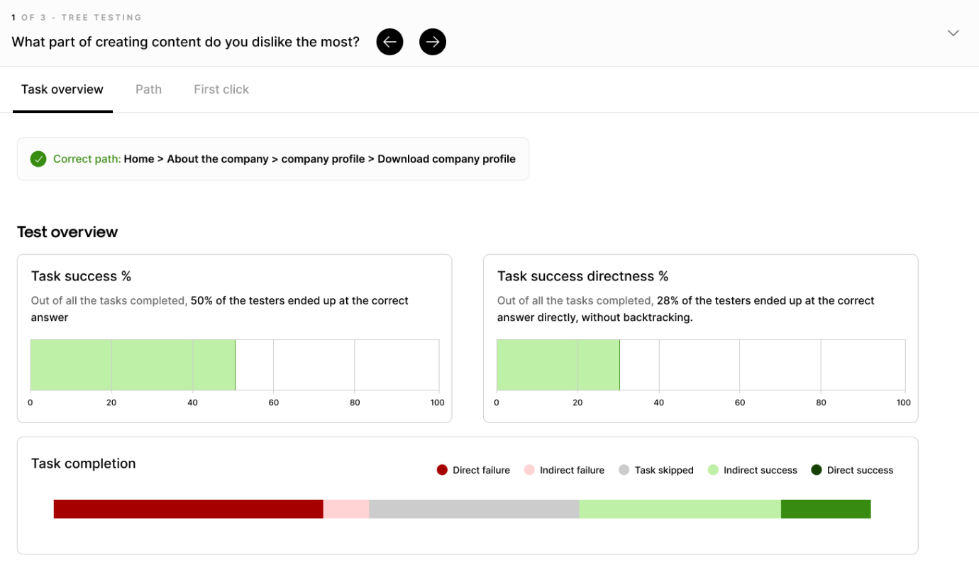The height and width of the screenshot is (575, 979).
Task: Switch to the Path tab
Action: point(148,89)
